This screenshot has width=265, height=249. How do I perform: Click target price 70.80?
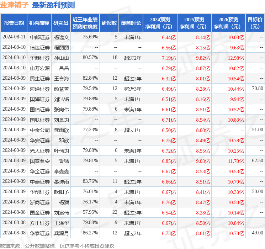pyautogui.click(x=258, y=88)
